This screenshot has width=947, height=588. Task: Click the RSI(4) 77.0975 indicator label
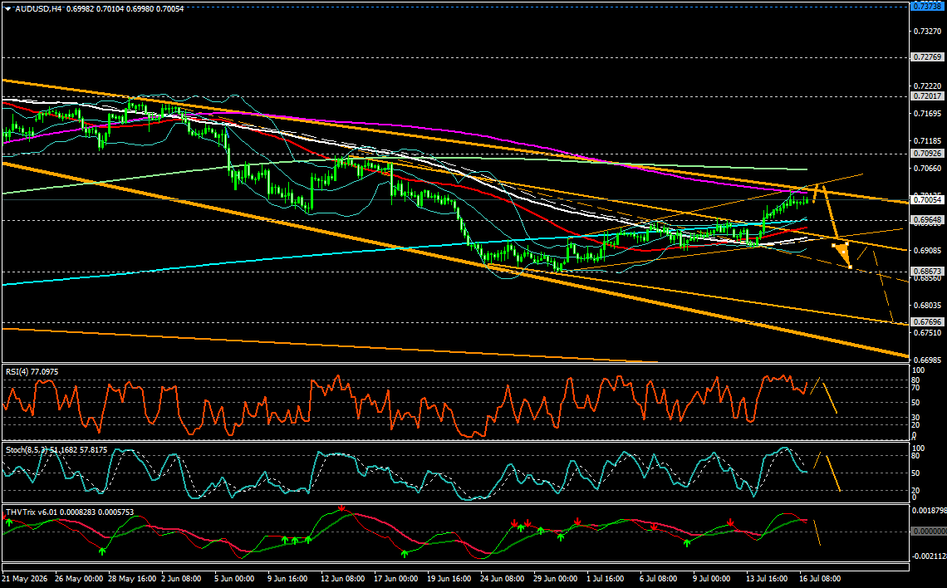(32, 372)
